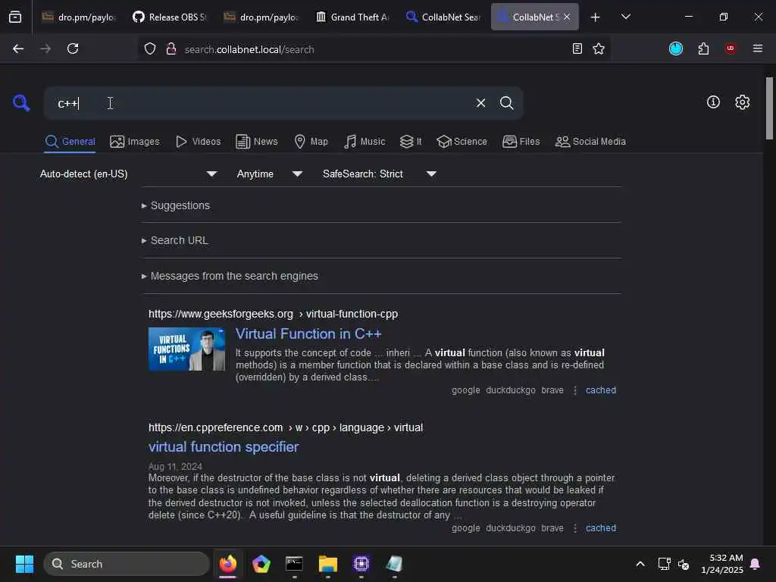Open the language Auto-detect (en-US) dropdown

(129, 174)
